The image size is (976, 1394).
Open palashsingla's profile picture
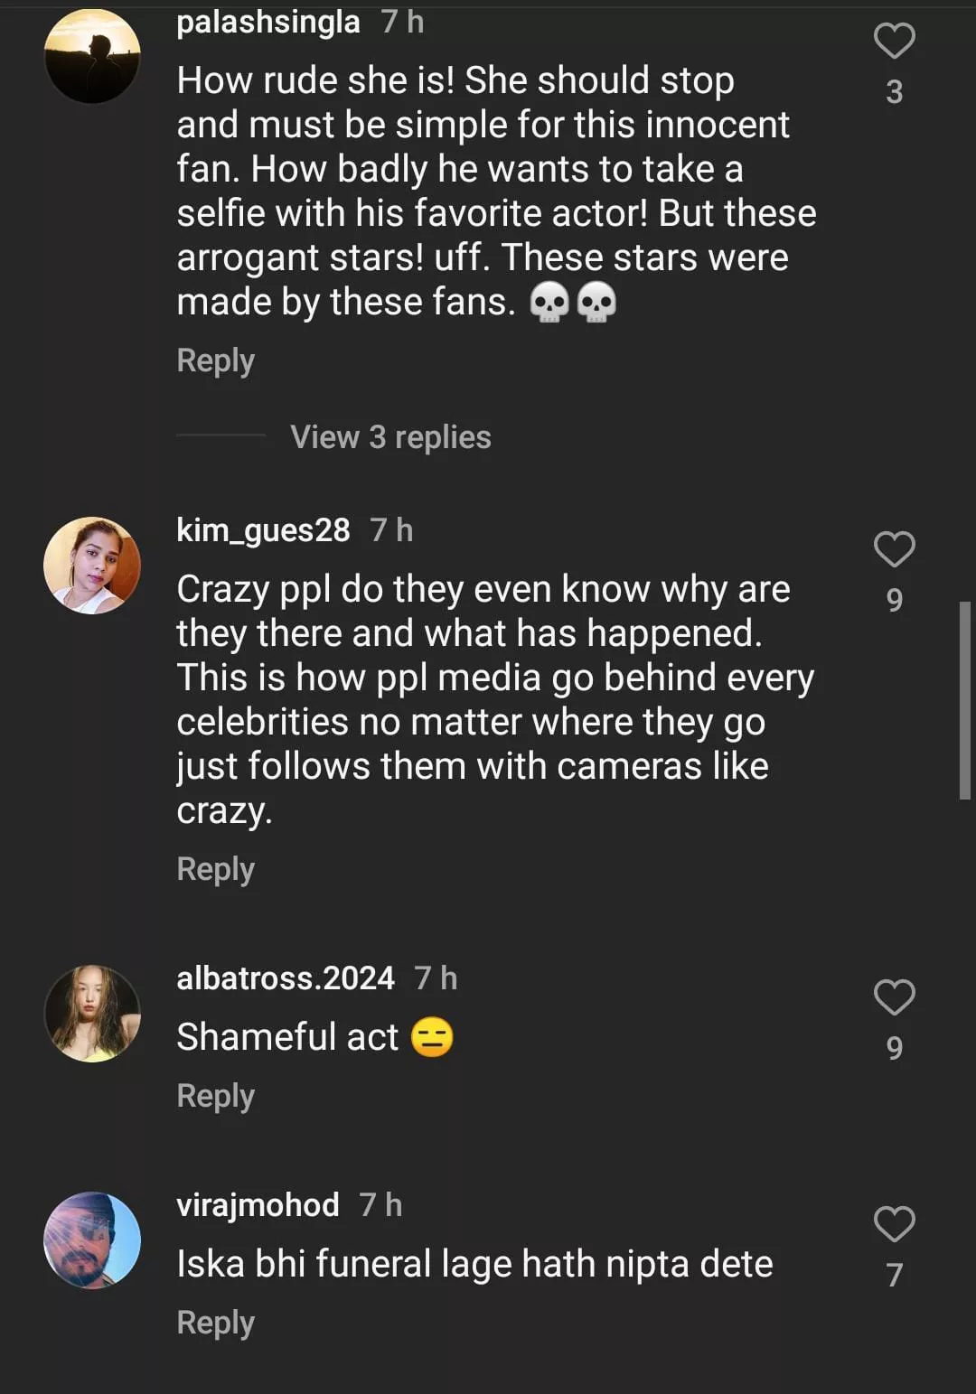92,56
